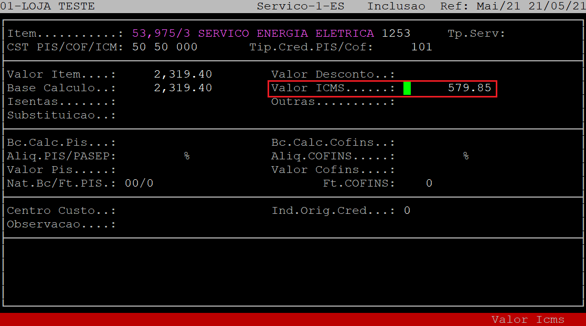Screen dimensions: 586x326
Task: Click the Ind.Orig.Cred value 0
Action: [407, 211]
